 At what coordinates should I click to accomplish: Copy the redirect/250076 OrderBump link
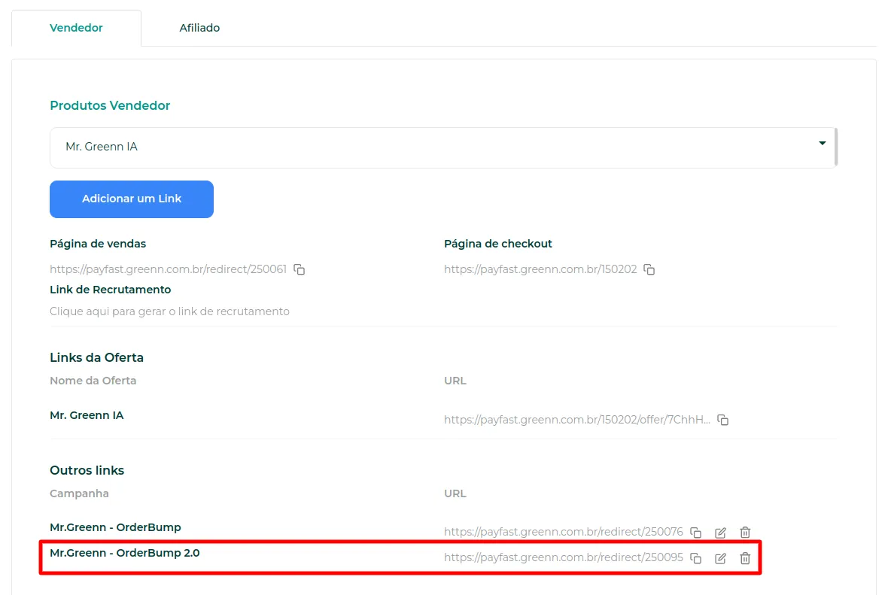coord(695,533)
